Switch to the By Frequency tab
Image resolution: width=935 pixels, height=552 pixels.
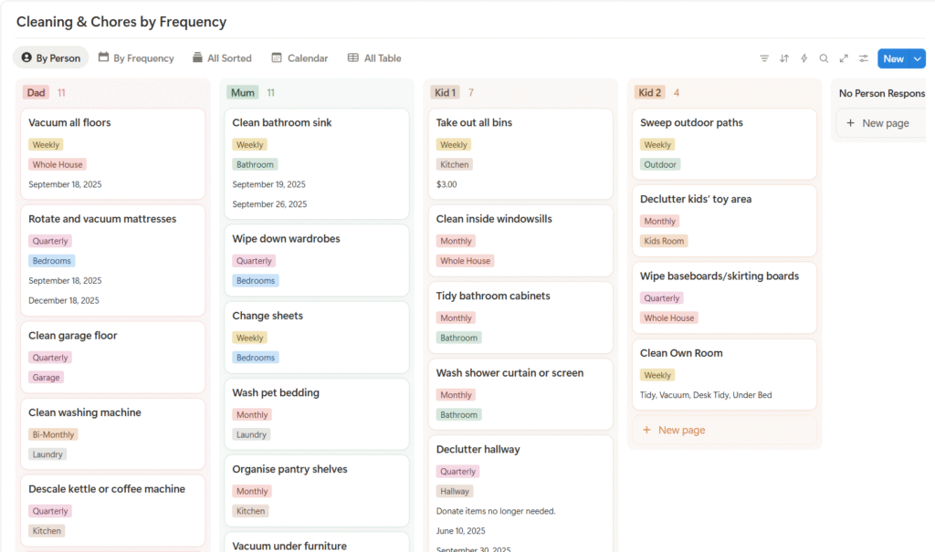pos(136,58)
